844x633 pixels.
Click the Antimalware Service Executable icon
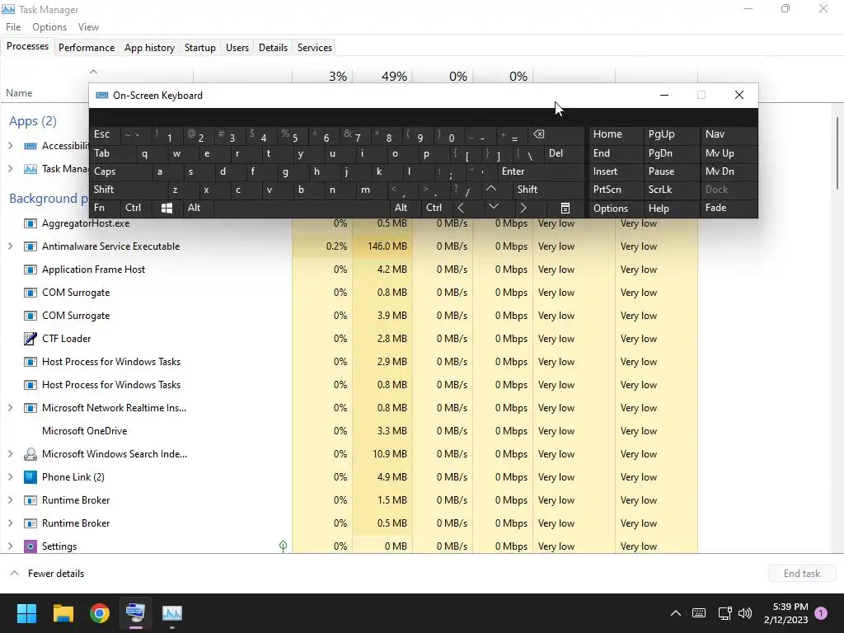pyautogui.click(x=30, y=246)
